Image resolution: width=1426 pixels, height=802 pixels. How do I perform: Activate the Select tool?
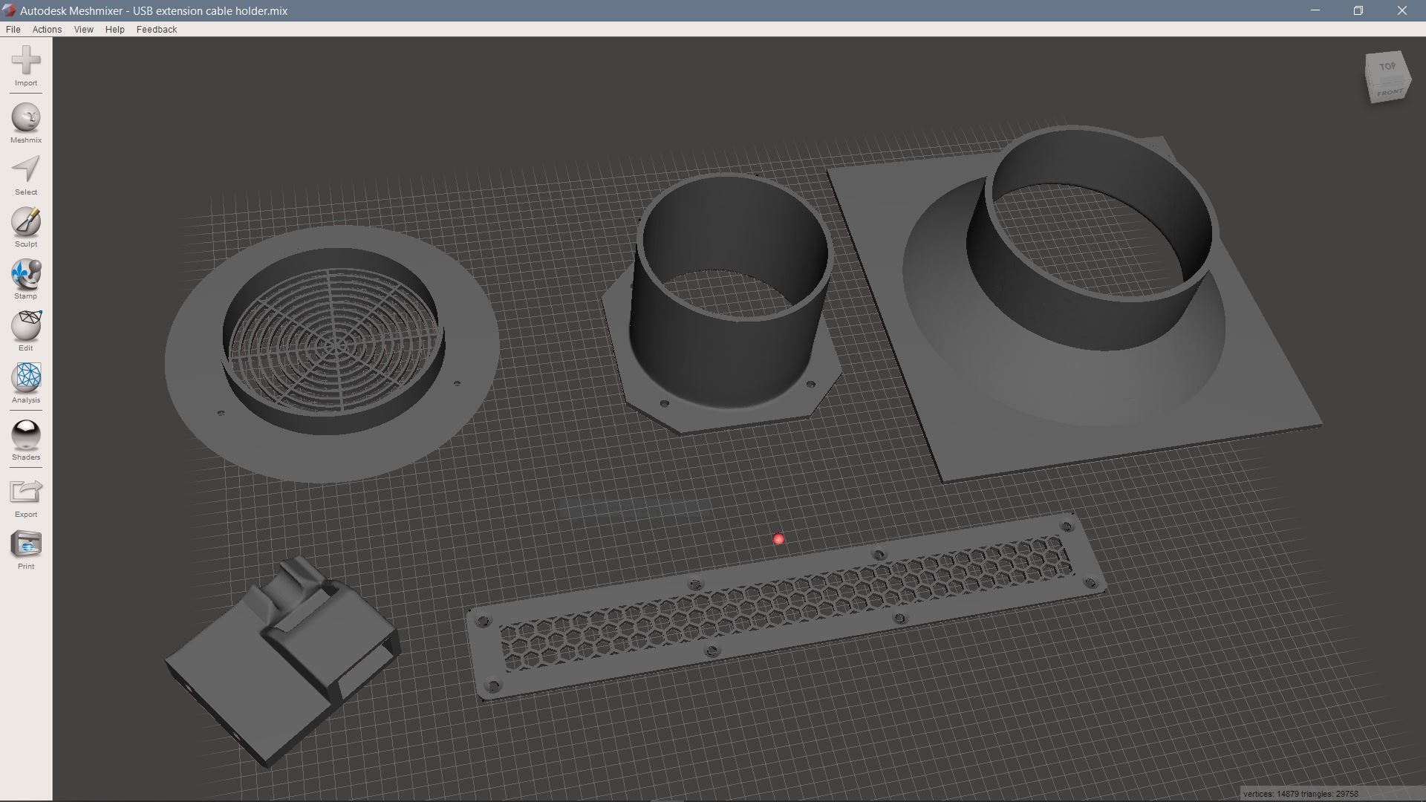pyautogui.click(x=26, y=175)
